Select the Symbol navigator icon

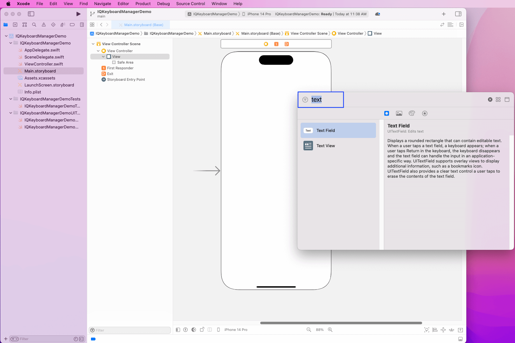point(24,24)
